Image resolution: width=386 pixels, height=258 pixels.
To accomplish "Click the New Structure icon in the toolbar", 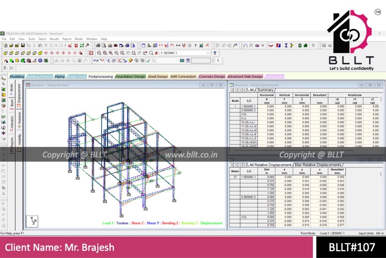I will pos(5,45).
